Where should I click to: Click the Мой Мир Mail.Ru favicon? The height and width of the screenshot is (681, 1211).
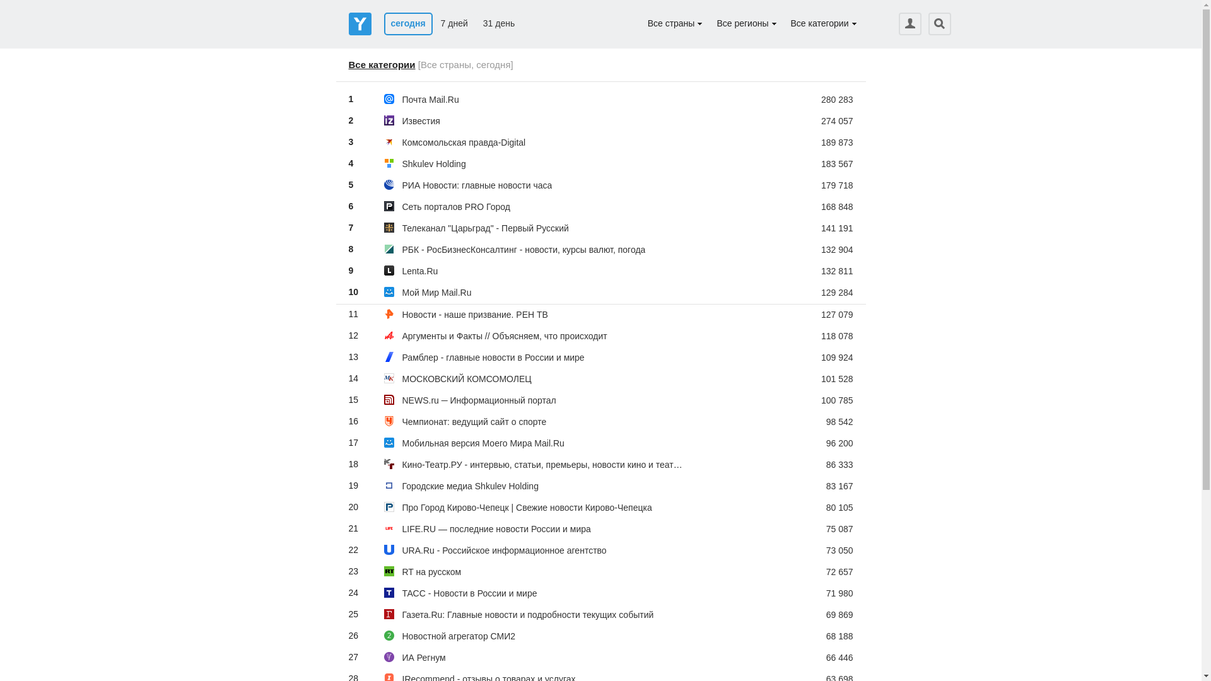click(x=389, y=293)
